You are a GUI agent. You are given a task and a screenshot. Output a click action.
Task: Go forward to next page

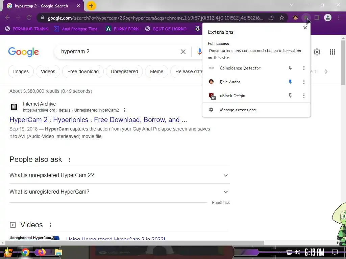click(18, 18)
